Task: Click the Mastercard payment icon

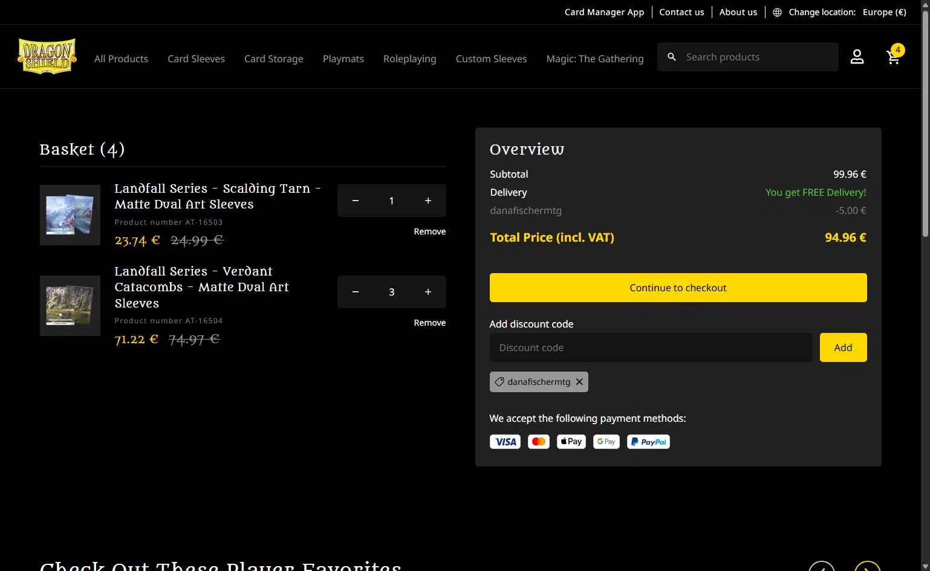Action: [x=539, y=442]
